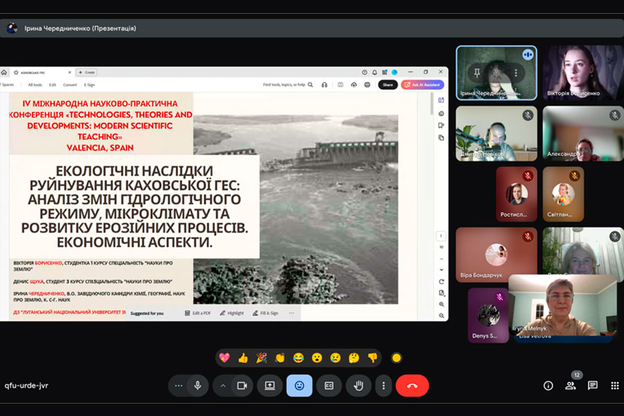Send the party popper reaction

(261, 358)
